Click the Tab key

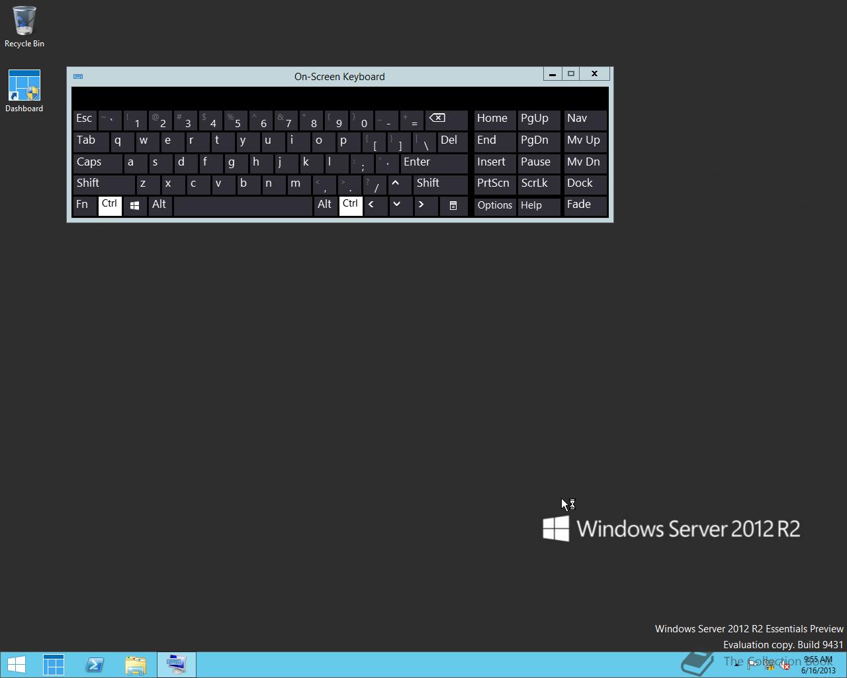pos(91,141)
